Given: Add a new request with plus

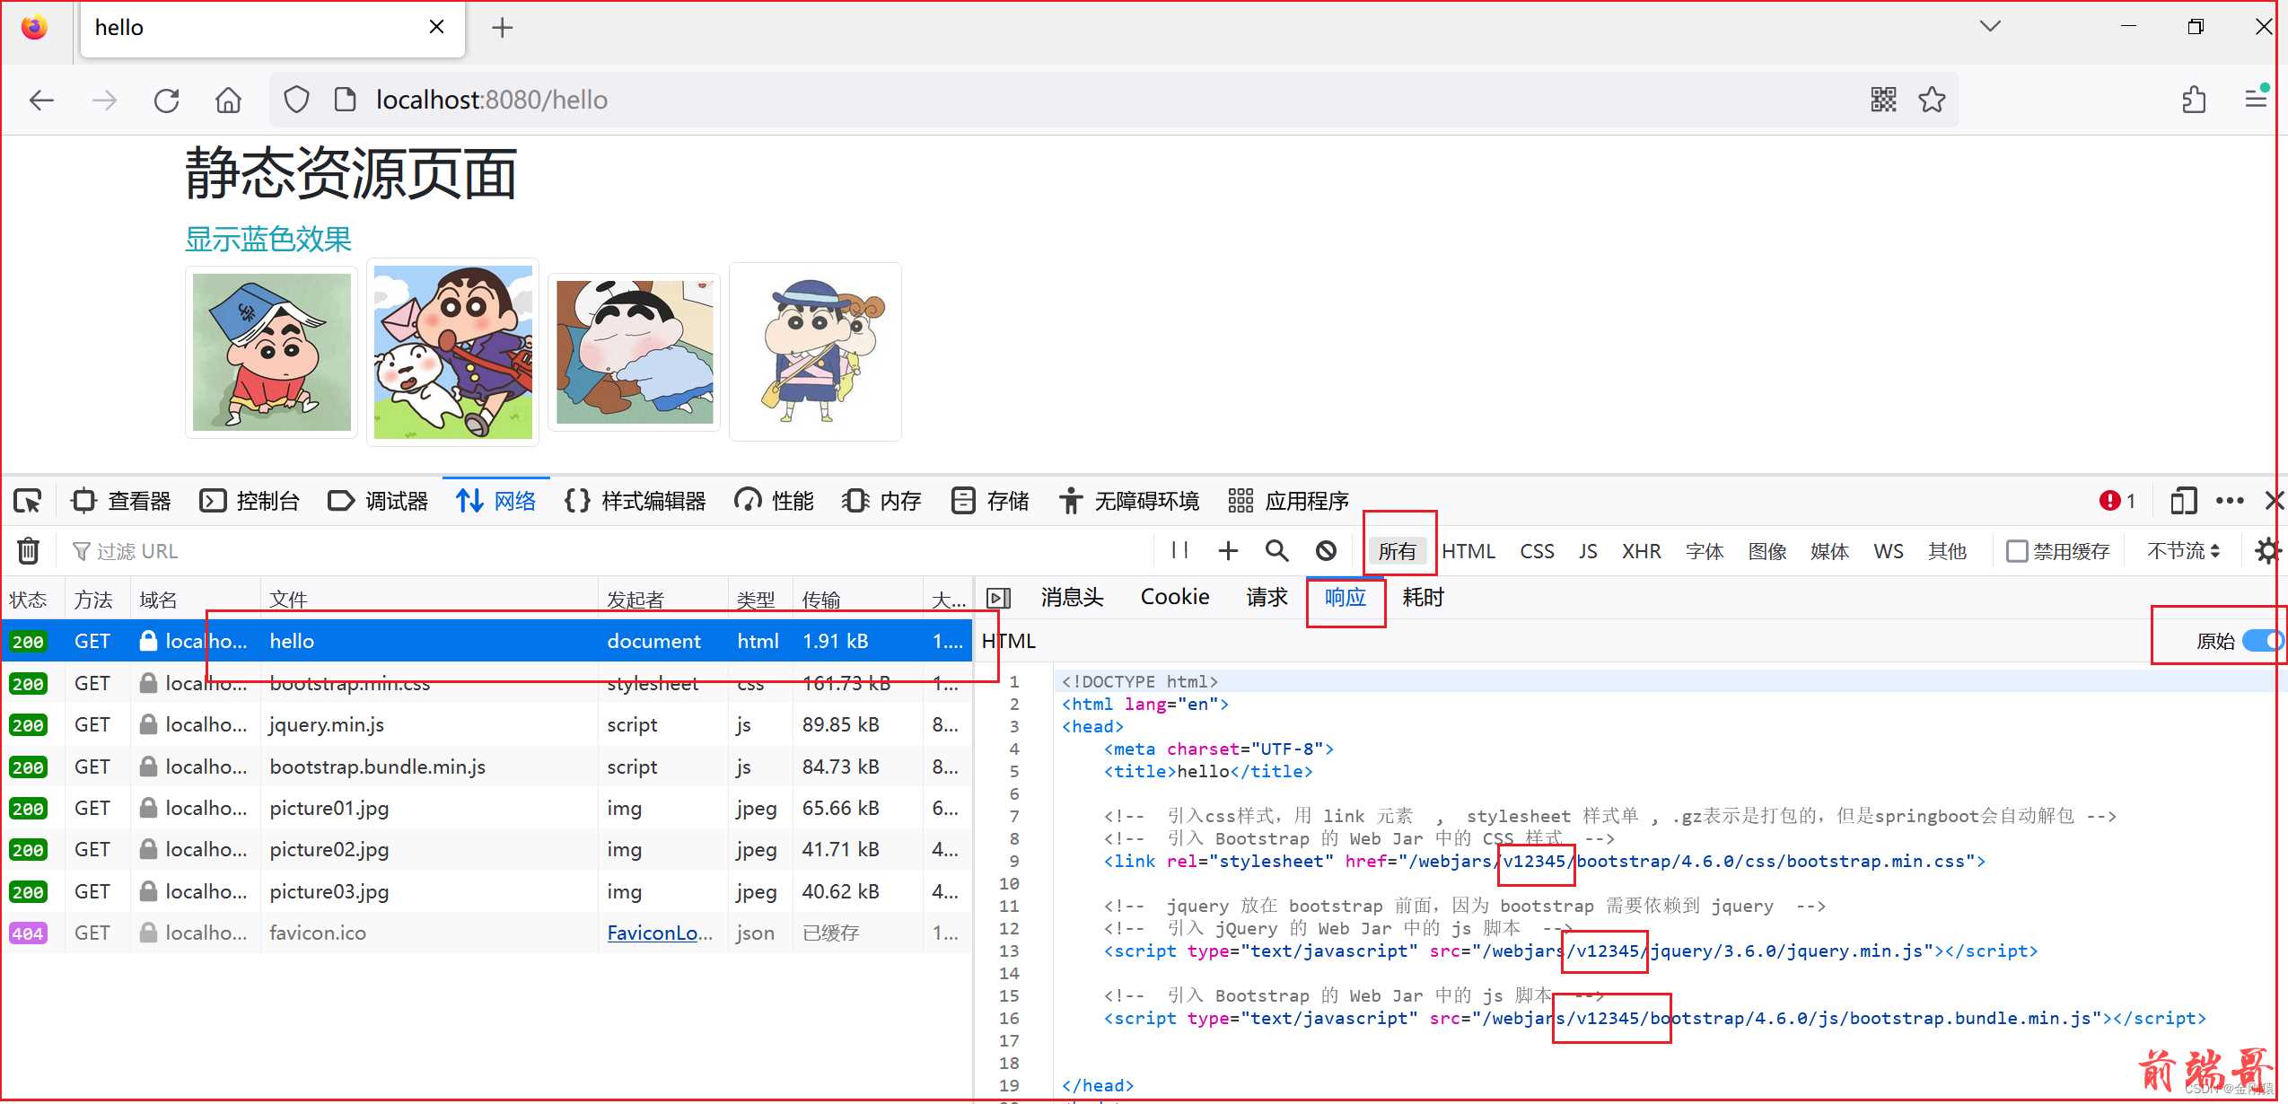Looking at the screenshot, I should tap(1228, 550).
